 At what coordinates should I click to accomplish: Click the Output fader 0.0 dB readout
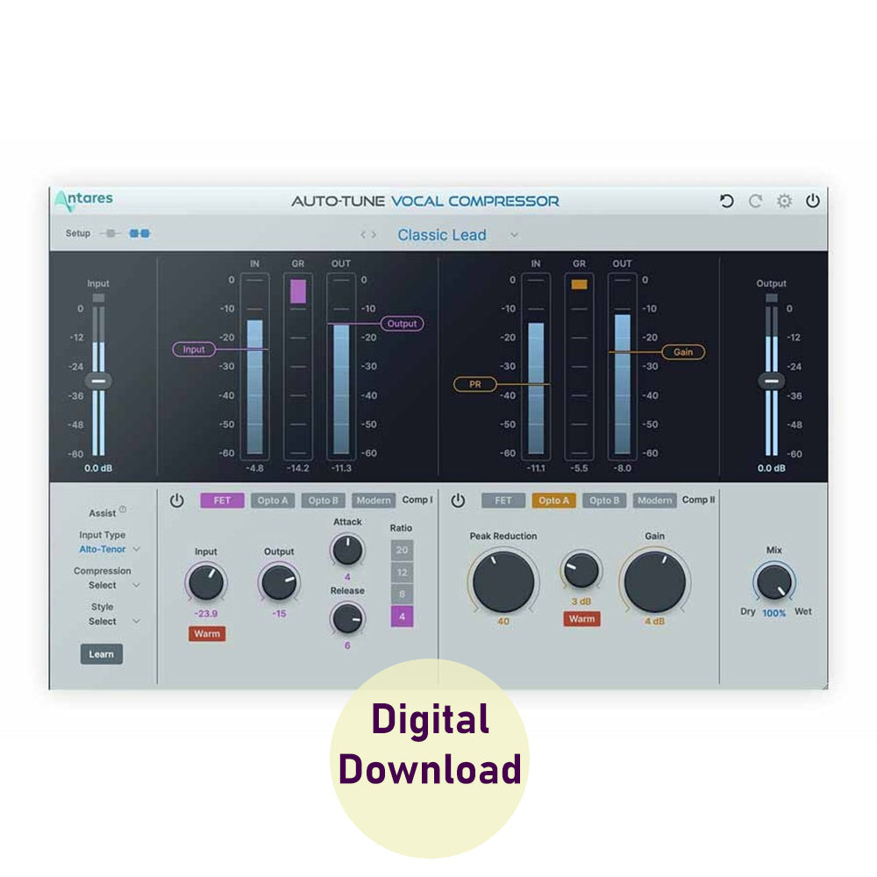tap(771, 468)
